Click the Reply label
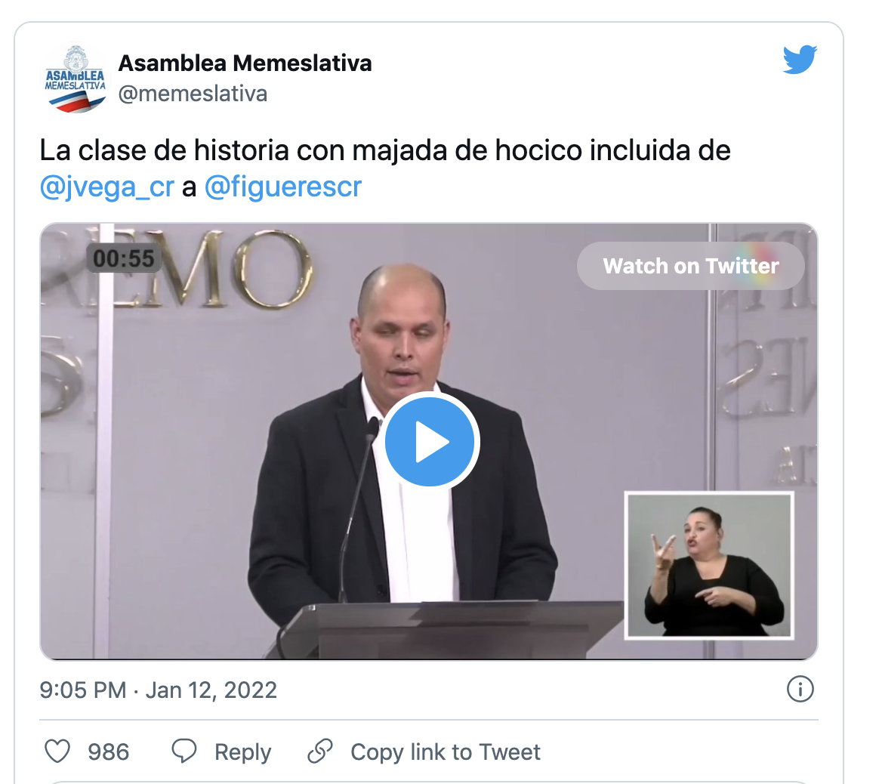Viewport: 879px width, 784px height. 242,752
